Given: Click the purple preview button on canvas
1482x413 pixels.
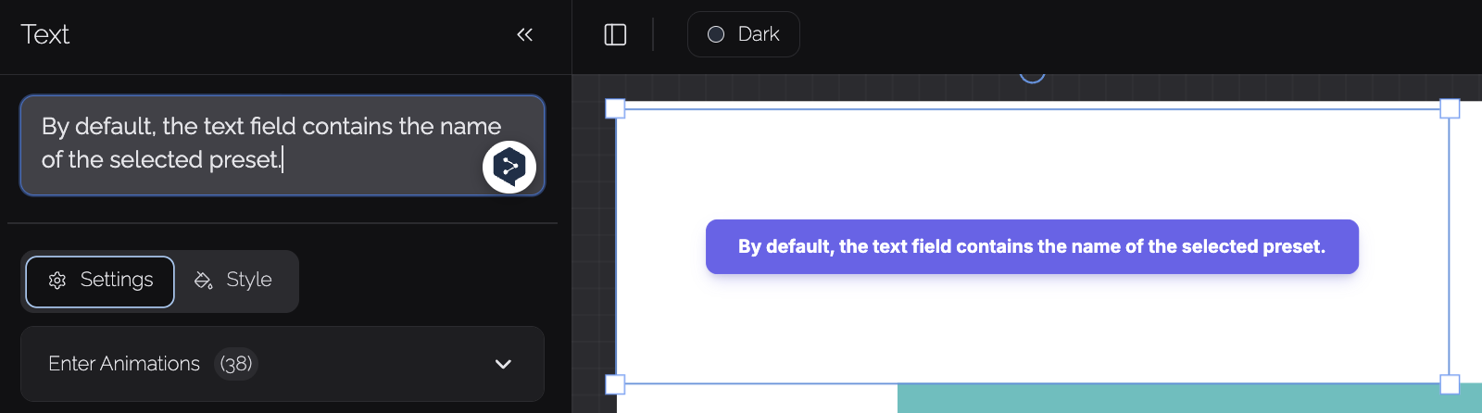Looking at the screenshot, I should click(1031, 246).
